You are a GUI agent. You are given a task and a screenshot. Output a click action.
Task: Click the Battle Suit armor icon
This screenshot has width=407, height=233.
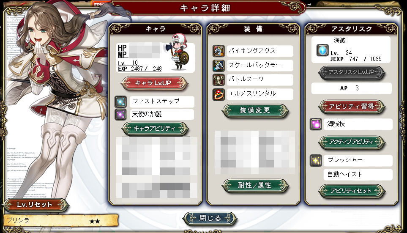coord(219,80)
